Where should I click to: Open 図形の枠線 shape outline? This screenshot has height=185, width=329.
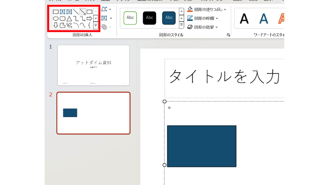point(203,18)
